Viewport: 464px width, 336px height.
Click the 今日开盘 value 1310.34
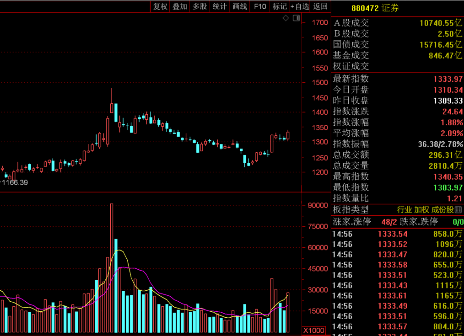point(448,90)
